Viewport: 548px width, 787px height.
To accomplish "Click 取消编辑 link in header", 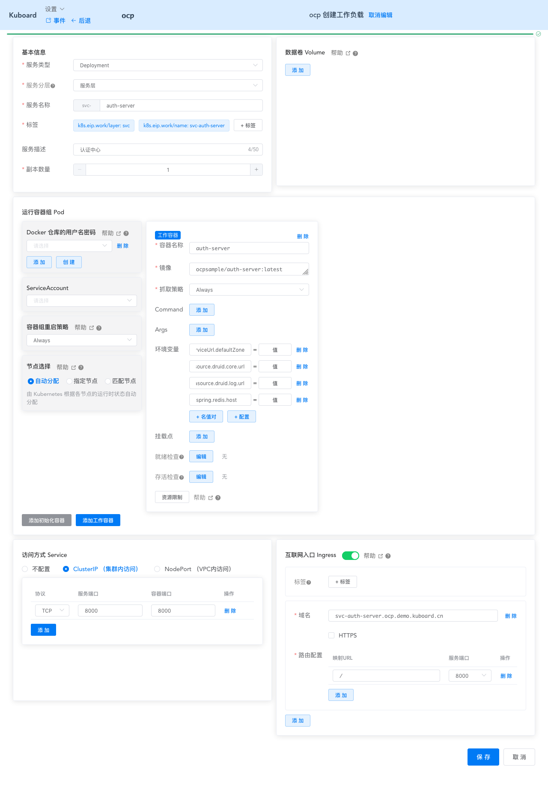I will click(x=380, y=15).
